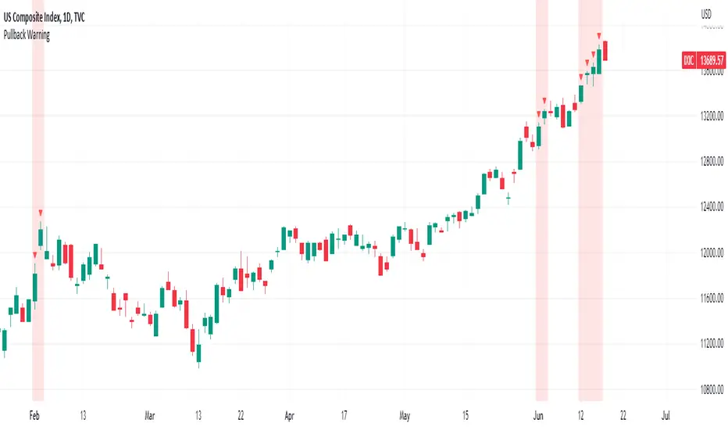The image size is (728, 430).
Task: Click the Apr date label on time axis
Action: 290,414
